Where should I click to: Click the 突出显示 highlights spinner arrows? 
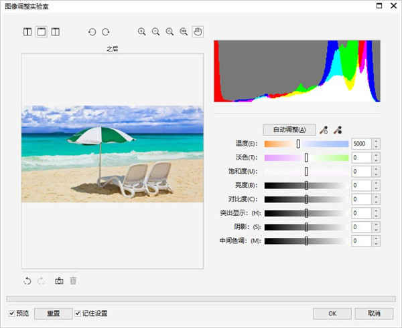[376, 213]
